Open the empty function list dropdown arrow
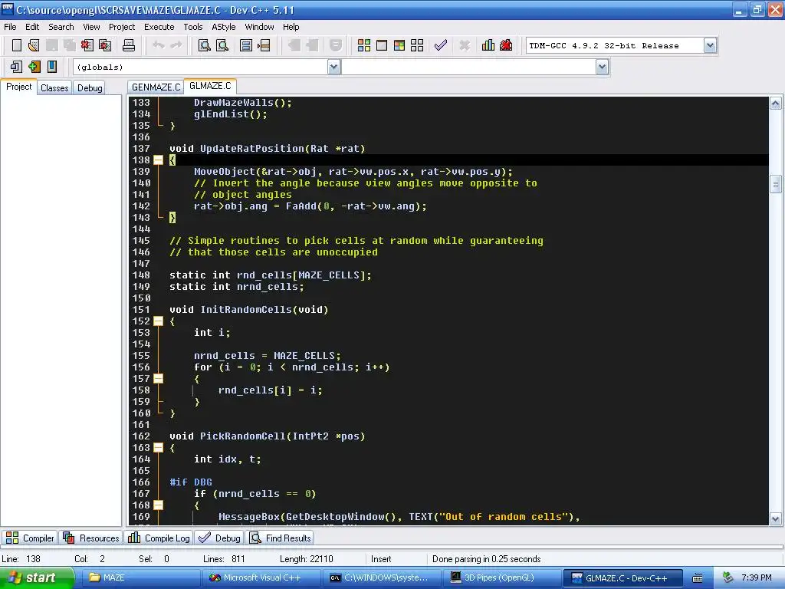The height and width of the screenshot is (589, 785). point(602,67)
